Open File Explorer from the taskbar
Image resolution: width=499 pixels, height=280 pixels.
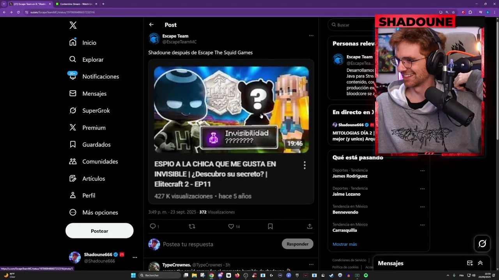(194, 275)
